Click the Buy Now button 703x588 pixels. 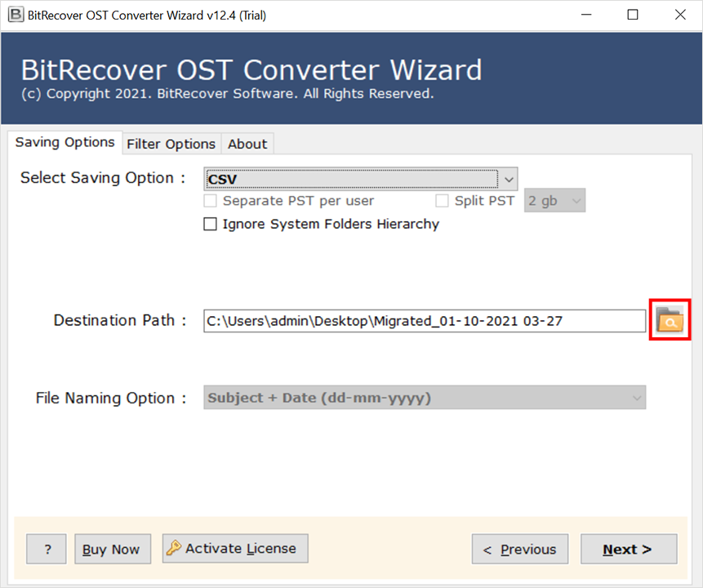(113, 549)
